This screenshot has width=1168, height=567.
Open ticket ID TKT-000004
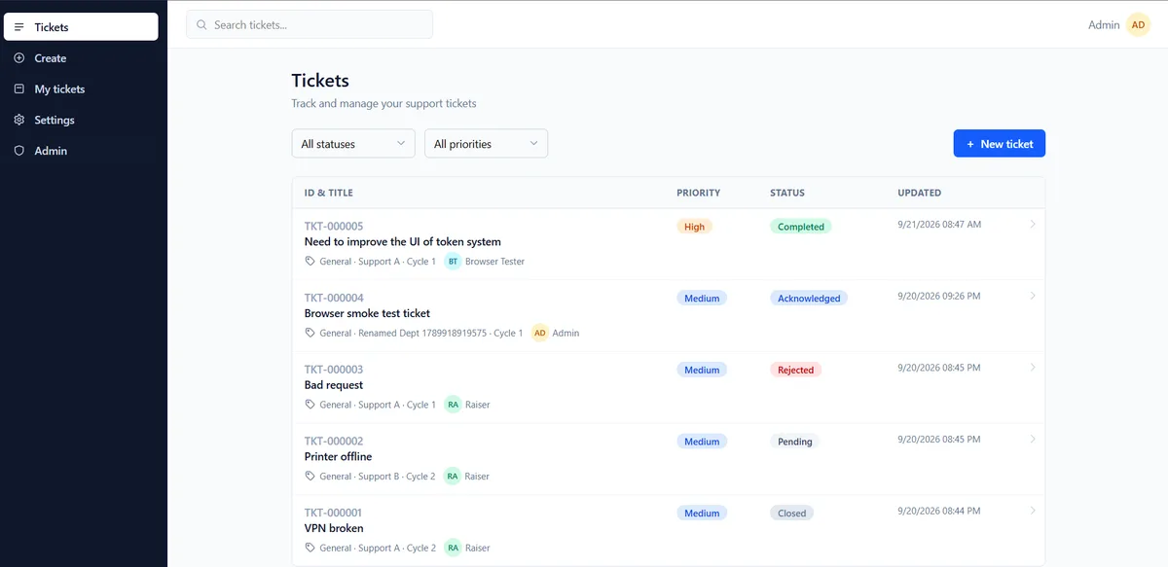coord(334,298)
